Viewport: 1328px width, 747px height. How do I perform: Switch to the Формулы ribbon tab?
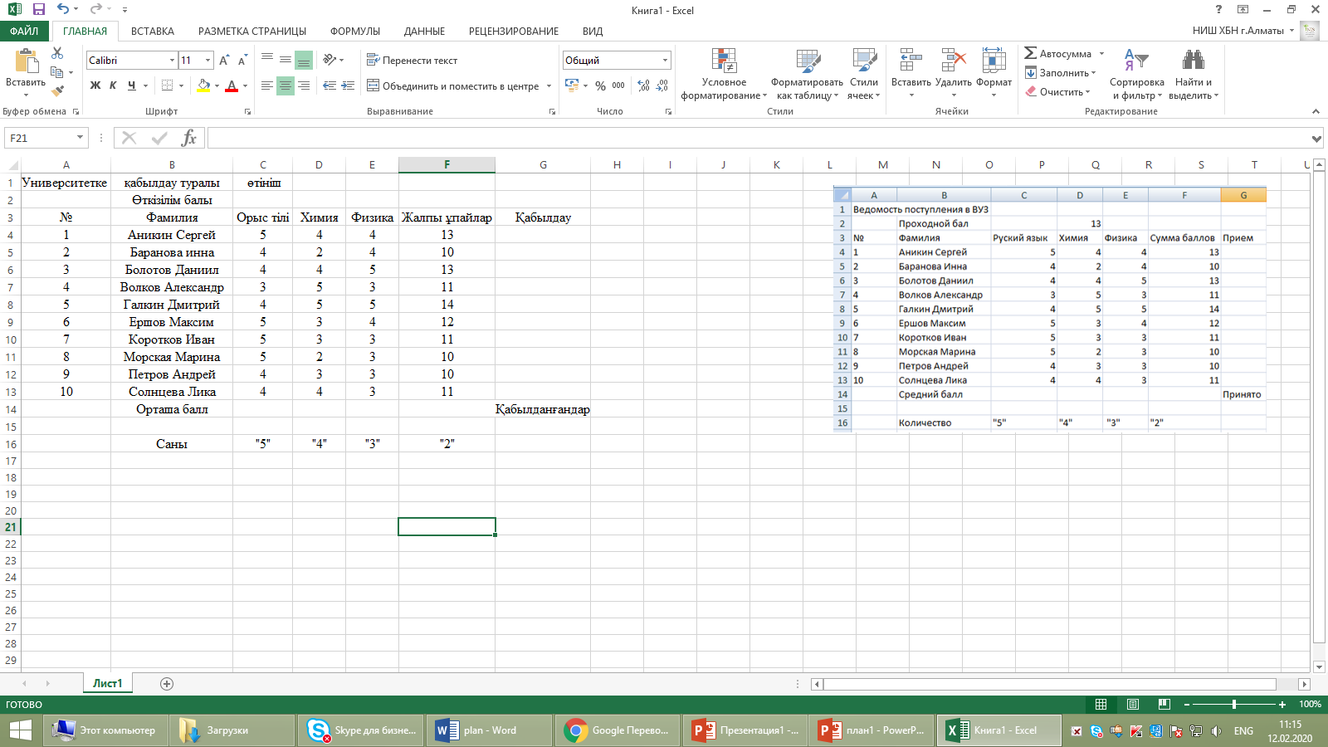click(x=354, y=32)
